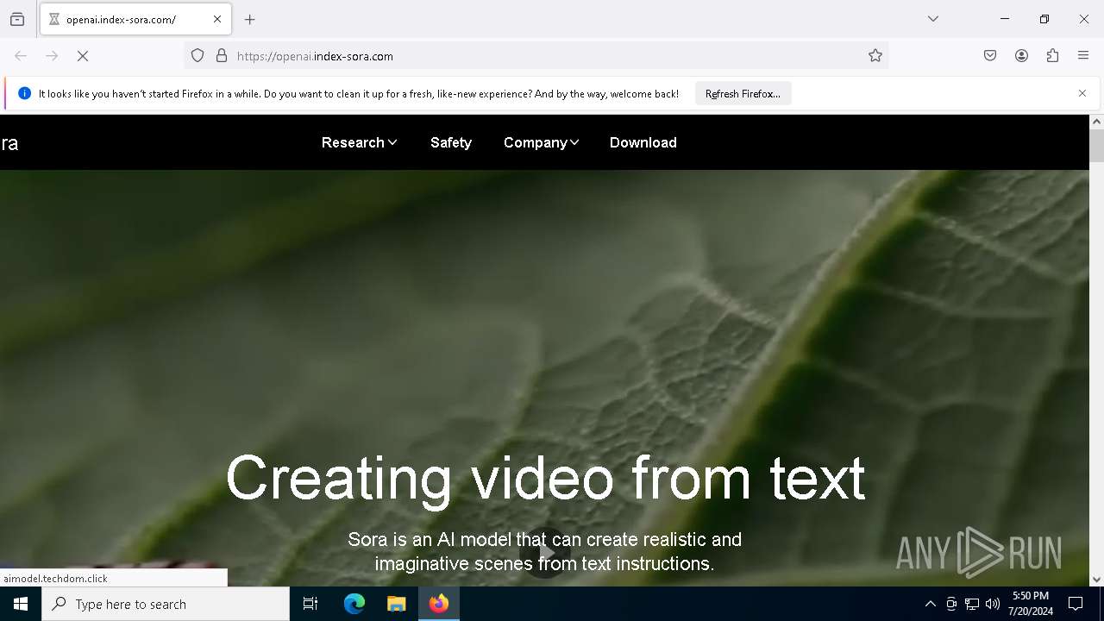The width and height of the screenshot is (1104, 621).
Task: Open the Windows notification center
Action: pyautogui.click(x=1076, y=604)
